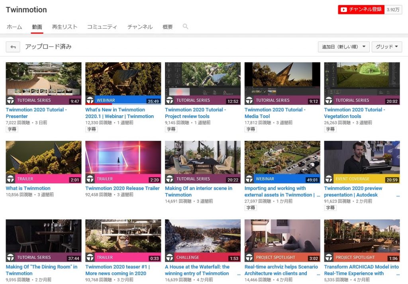This screenshot has height=284, width=408.
Task: Click the 字幕 badge under Presenter tutorial
Action: point(12,129)
